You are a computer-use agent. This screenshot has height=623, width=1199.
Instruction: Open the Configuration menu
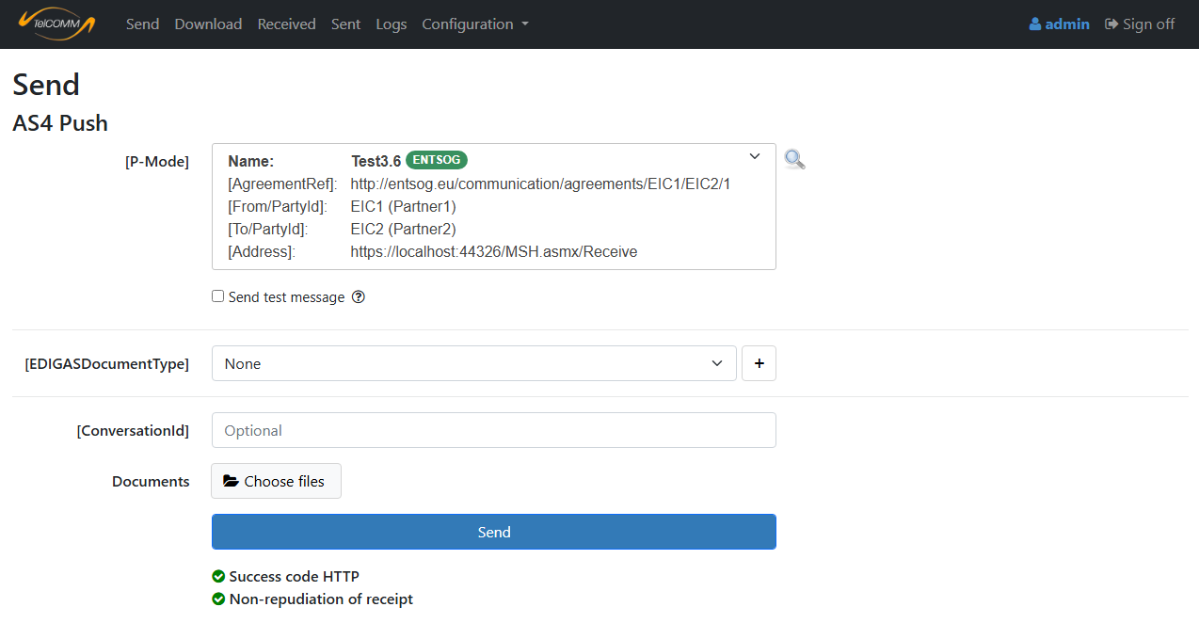coord(474,24)
